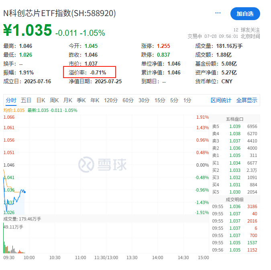Viewport: 271px width, 270px height.
Task: Click the 成交量 value 181.16万手
Action: click(229, 46)
